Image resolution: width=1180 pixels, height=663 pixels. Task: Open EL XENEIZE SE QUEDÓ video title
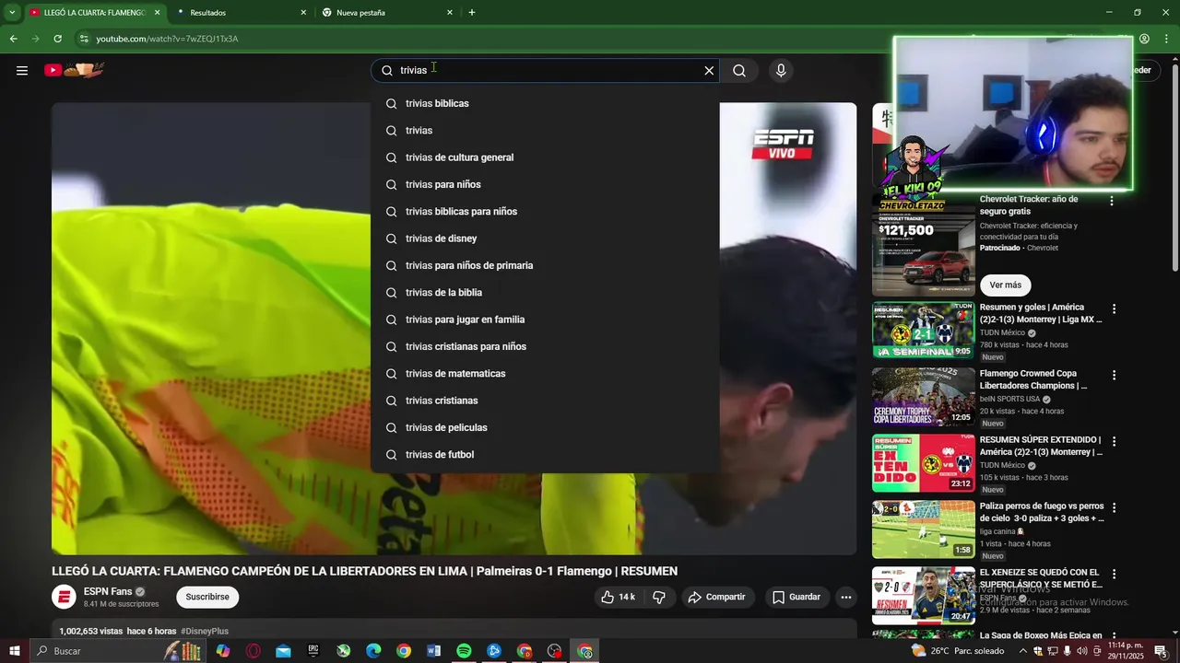coord(1041,578)
